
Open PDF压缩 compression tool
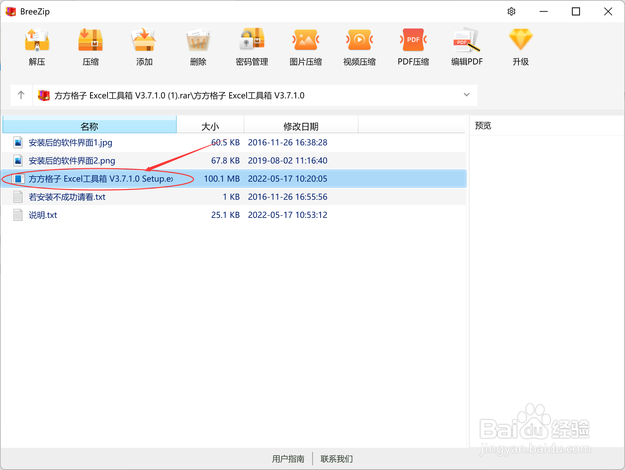[x=413, y=40]
